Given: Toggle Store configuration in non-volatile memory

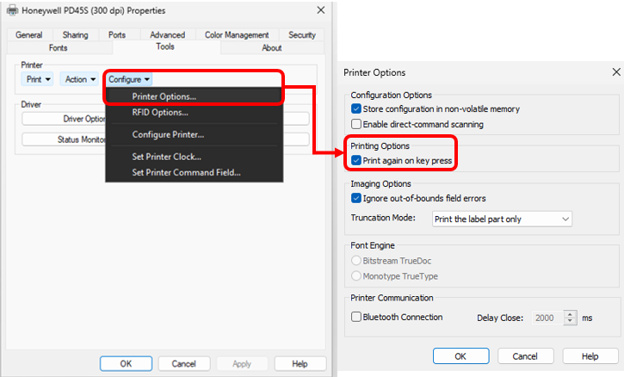Looking at the screenshot, I should click(x=356, y=108).
